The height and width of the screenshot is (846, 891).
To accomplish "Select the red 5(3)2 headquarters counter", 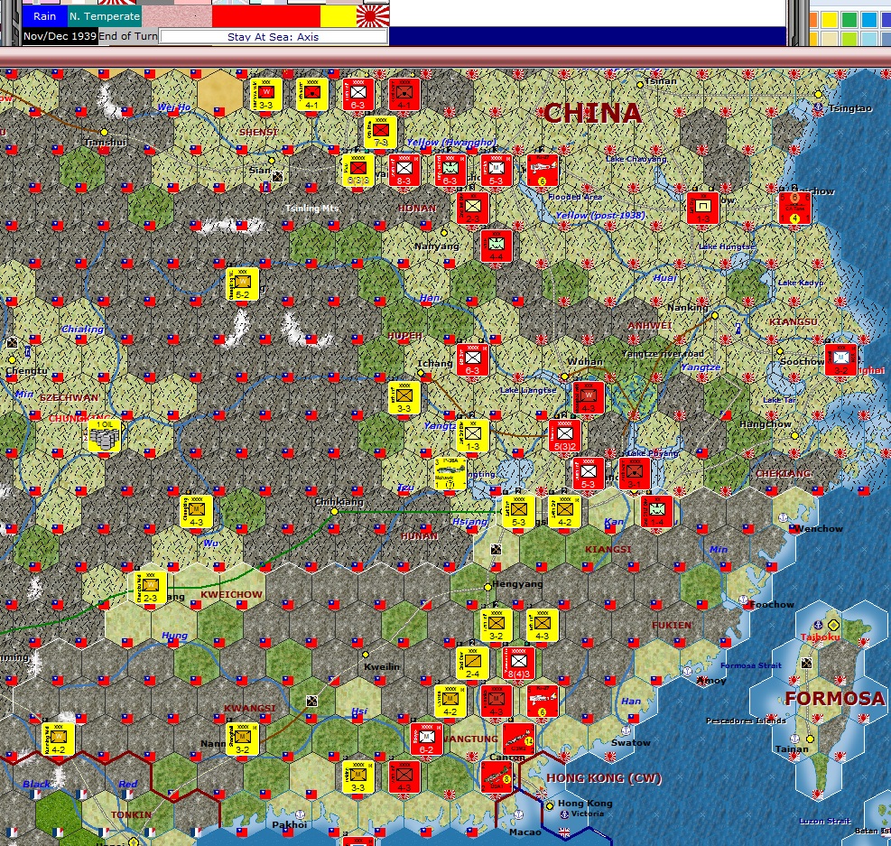I will tap(565, 436).
